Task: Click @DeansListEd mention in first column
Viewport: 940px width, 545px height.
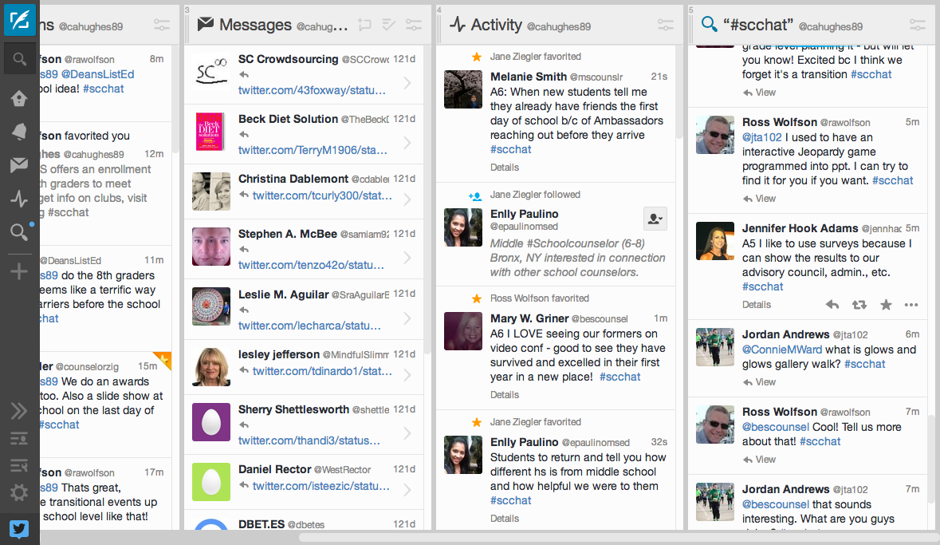Action: click(x=98, y=74)
